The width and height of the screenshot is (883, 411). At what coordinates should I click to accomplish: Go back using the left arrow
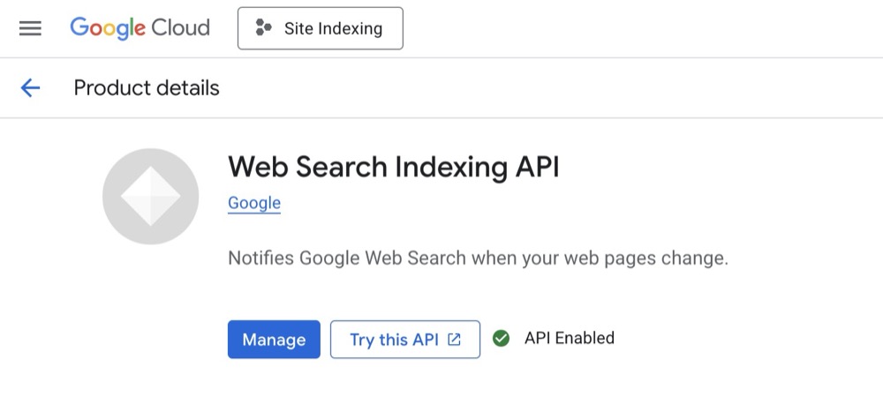pyautogui.click(x=30, y=87)
